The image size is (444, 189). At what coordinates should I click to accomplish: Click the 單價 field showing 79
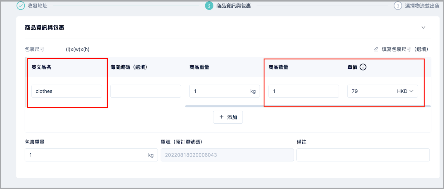click(370, 91)
